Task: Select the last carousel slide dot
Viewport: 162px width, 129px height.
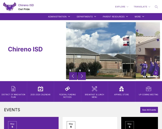Action: pyautogui.click(x=157, y=77)
